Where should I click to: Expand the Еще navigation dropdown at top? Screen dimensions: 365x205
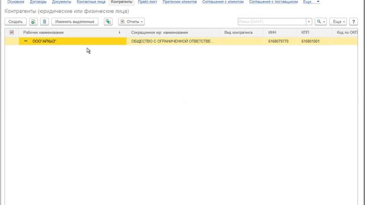311,2
